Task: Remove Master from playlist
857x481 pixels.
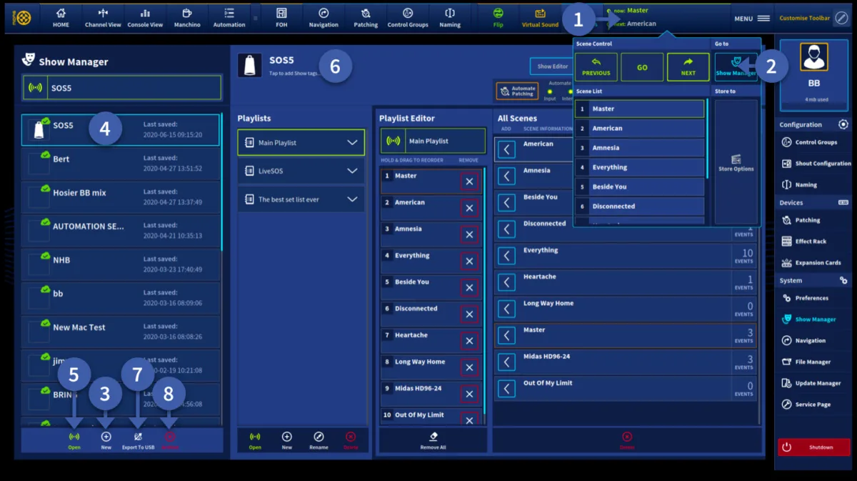Action: click(x=469, y=182)
